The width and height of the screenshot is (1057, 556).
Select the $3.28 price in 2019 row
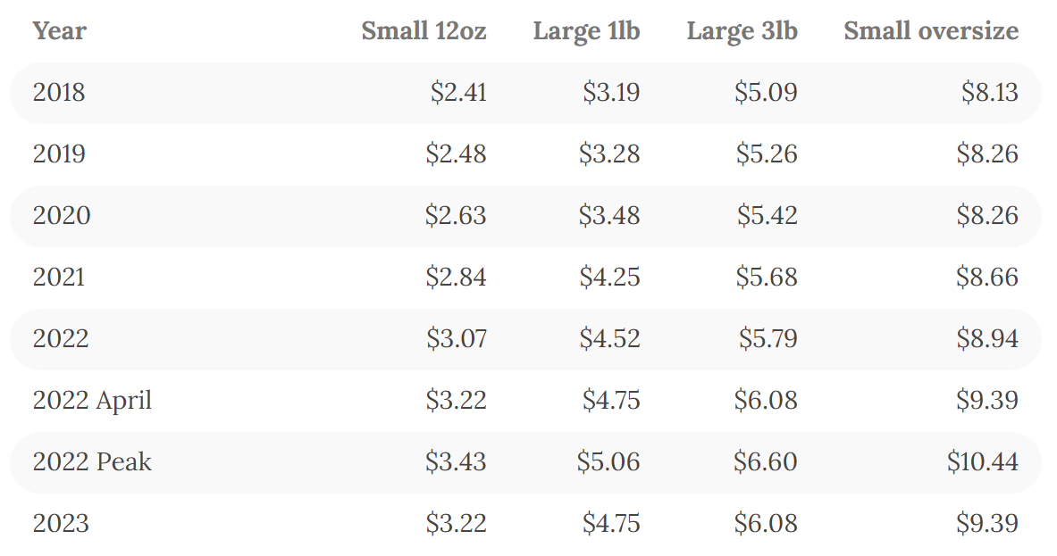click(x=610, y=154)
